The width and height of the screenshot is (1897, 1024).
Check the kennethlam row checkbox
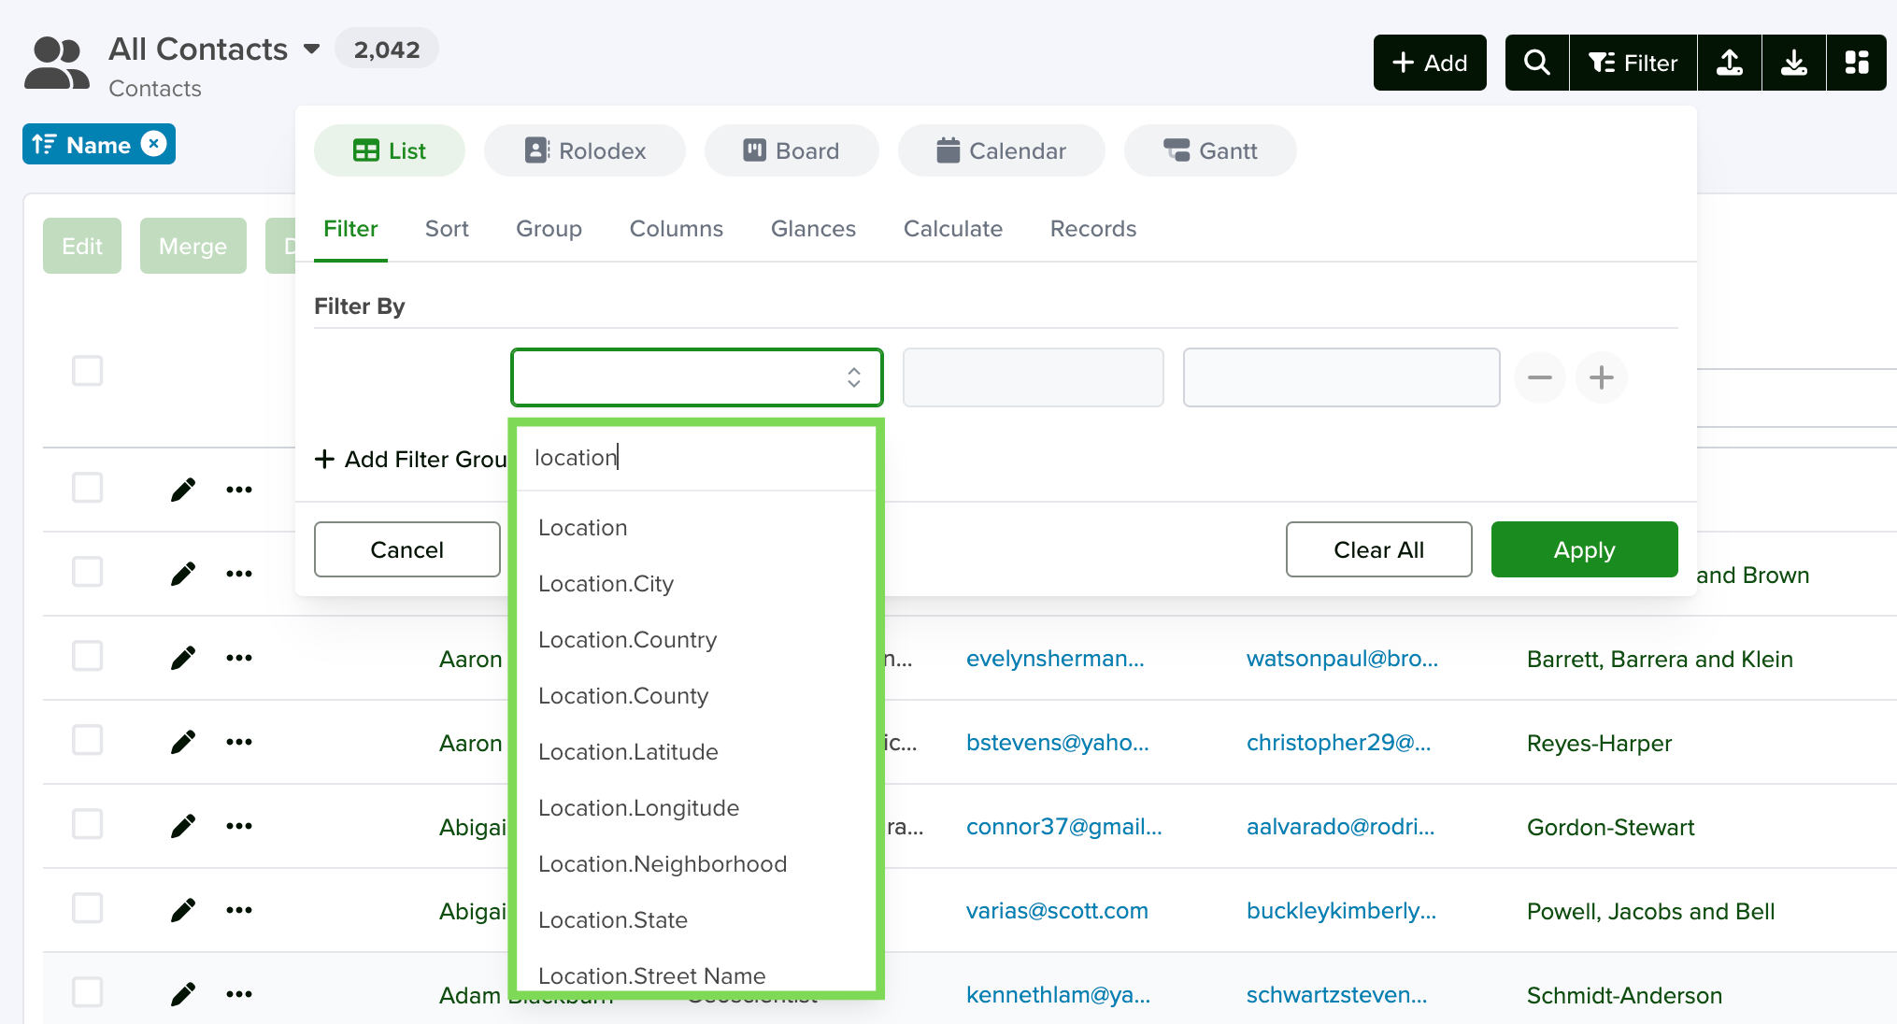(x=88, y=992)
